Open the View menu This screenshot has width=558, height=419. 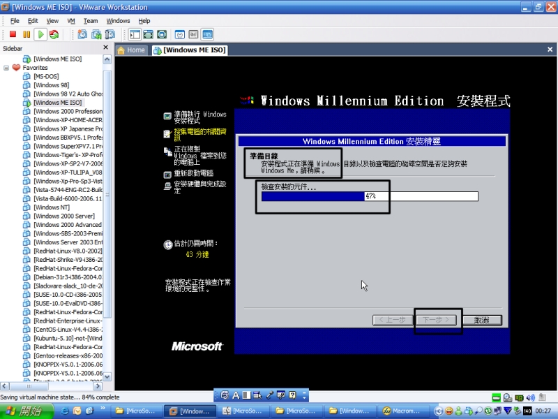click(x=52, y=21)
